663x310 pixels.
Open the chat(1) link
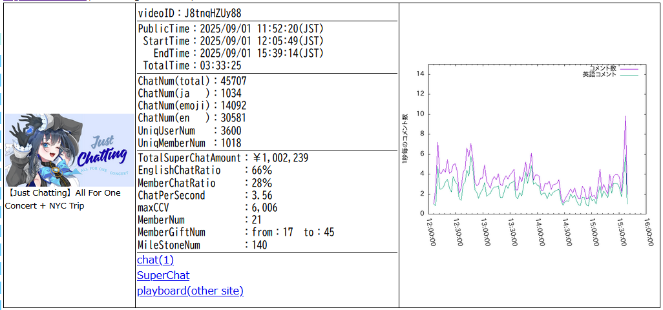155,260
